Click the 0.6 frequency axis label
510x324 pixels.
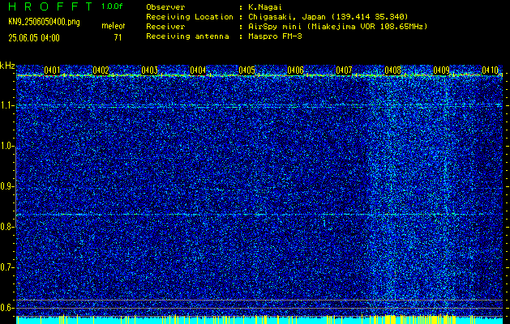(7, 308)
